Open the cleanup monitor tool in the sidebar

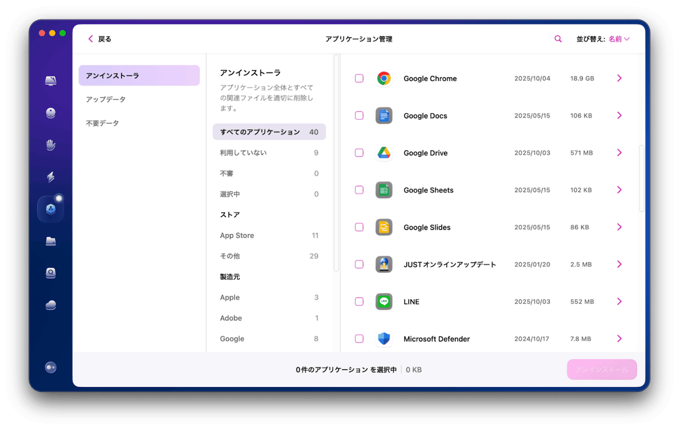50,80
